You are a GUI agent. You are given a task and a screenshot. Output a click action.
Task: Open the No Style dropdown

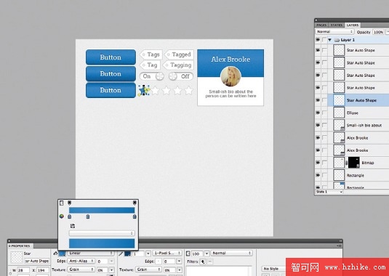coord(274,269)
